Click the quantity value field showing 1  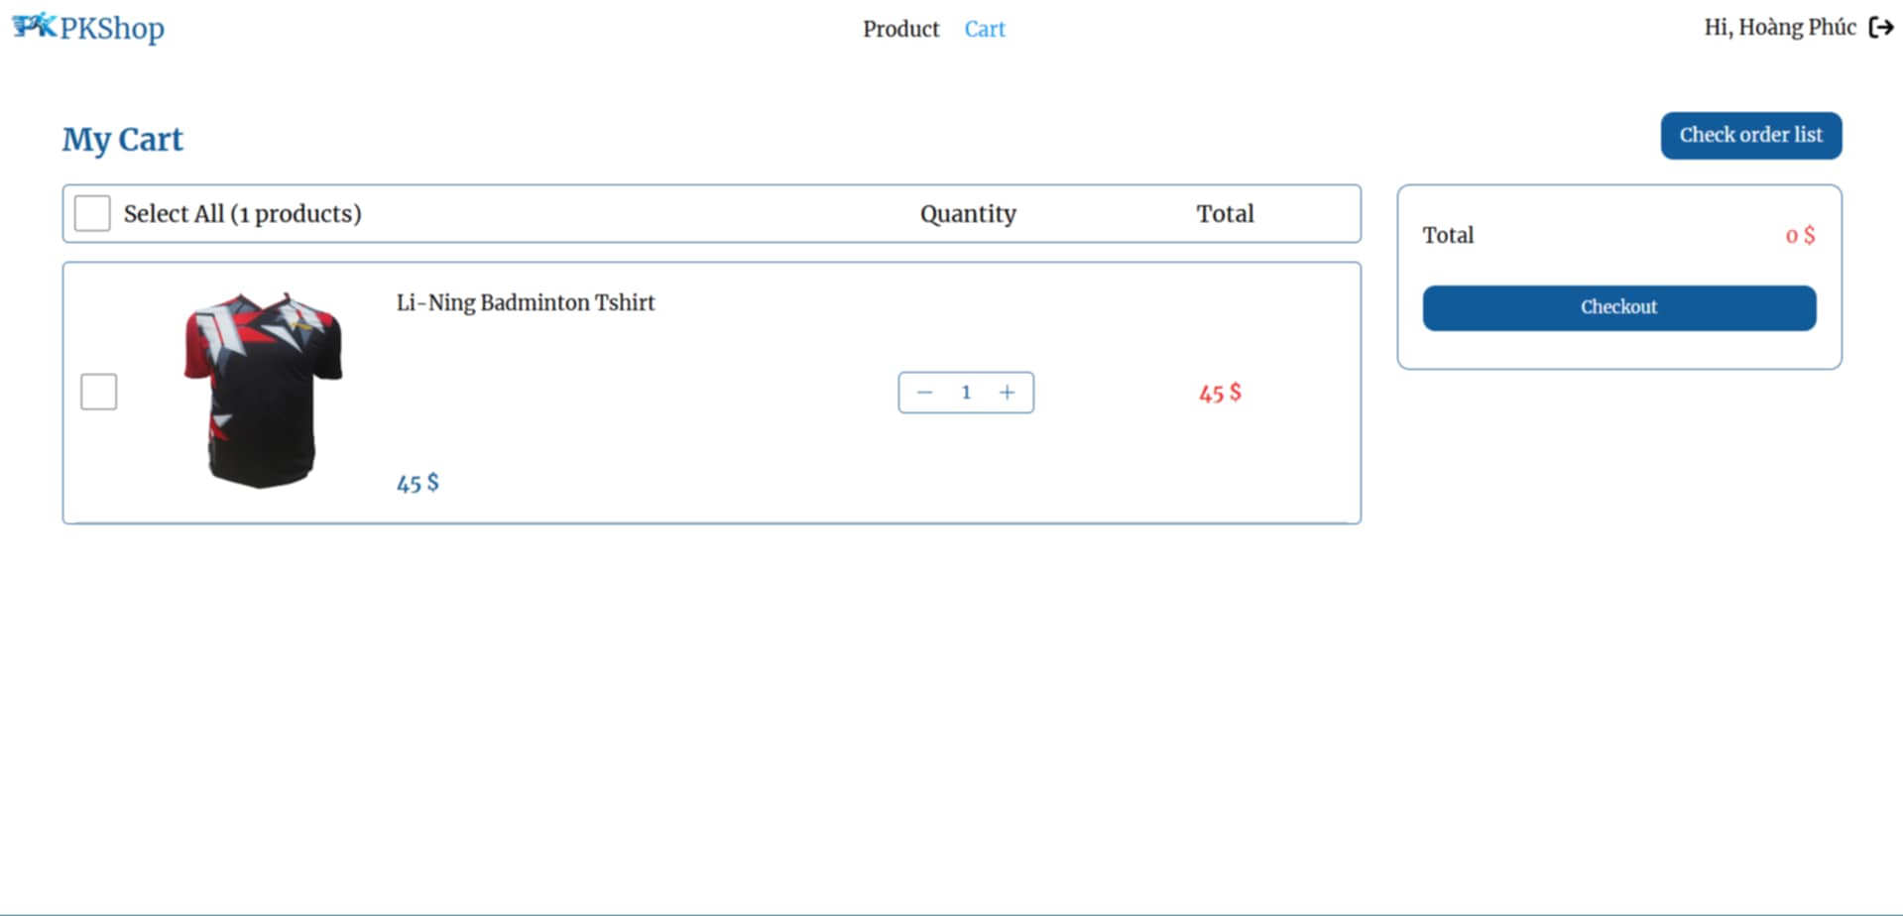965,392
